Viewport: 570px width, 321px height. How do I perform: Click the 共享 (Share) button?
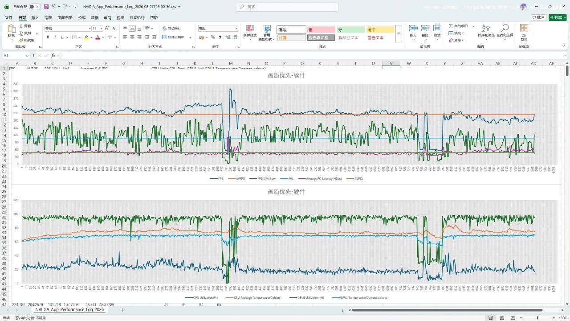[x=558, y=17]
